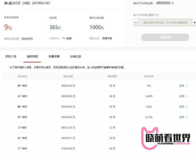View details of the 90000.00 元 loan
The image size is (196, 154).
coord(182,96)
